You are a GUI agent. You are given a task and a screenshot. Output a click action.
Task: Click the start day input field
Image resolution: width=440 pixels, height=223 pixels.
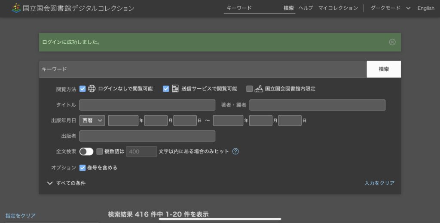point(185,121)
